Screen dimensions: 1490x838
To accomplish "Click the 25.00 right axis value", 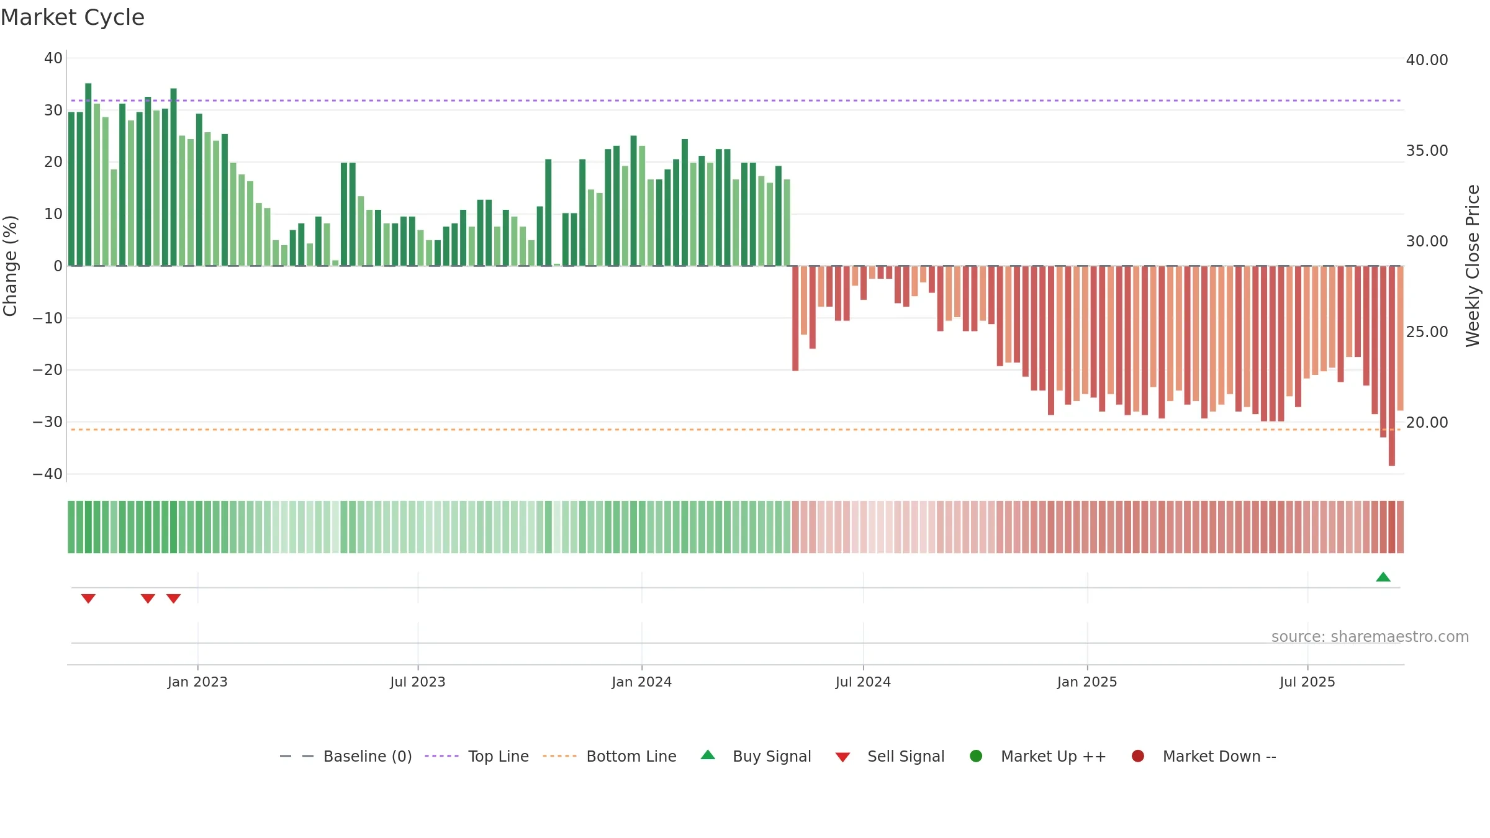I will (1427, 332).
